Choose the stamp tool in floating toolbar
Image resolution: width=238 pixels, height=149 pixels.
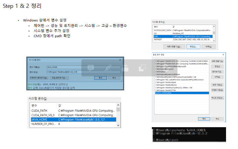(x=125, y=68)
